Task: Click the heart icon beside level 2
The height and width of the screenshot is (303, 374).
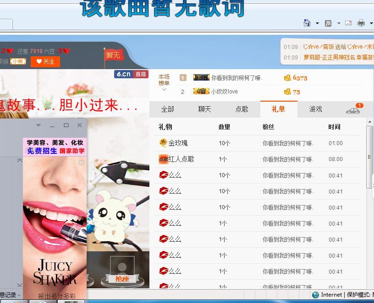Action: tap(10, 51)
